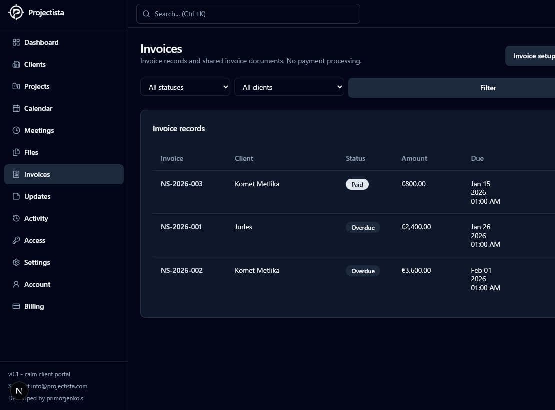This screenshot has width=555, height=410.
Task: Click the Projectista brand name
Action: [46, 12]
